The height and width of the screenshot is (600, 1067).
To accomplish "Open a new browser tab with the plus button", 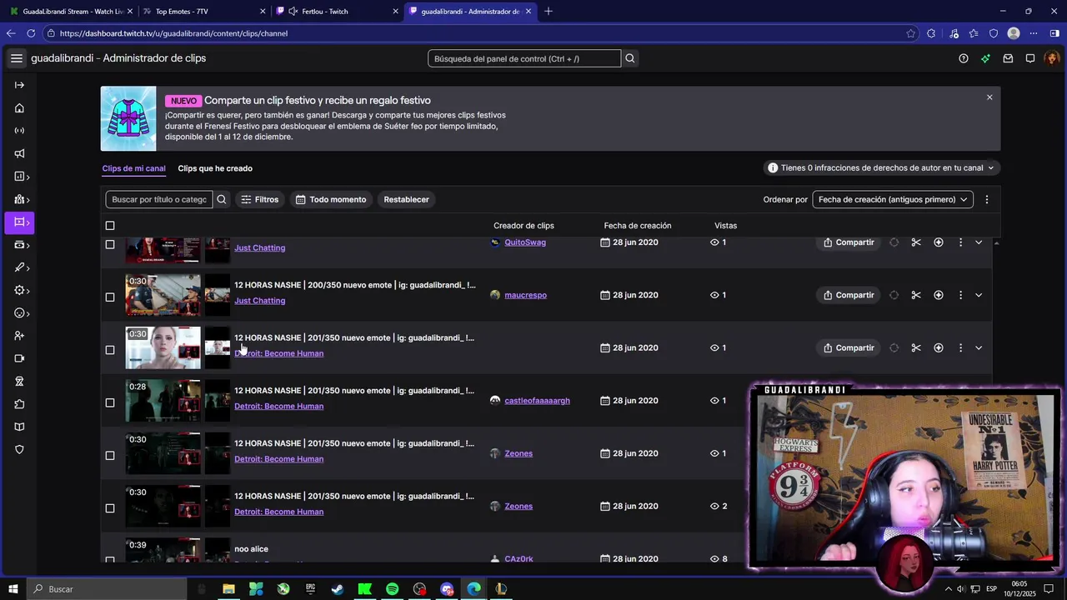I will [548, 12].
